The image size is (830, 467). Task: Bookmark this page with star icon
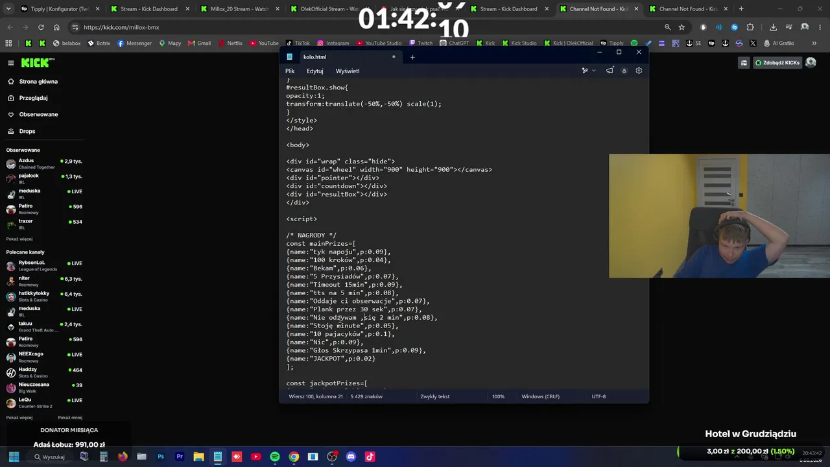coord(682,27)
